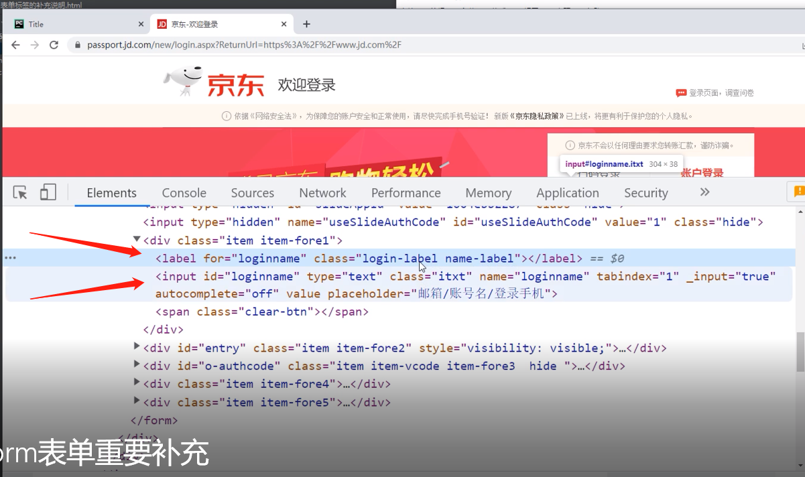Open the Network panel tab

[x=323, y=193]
